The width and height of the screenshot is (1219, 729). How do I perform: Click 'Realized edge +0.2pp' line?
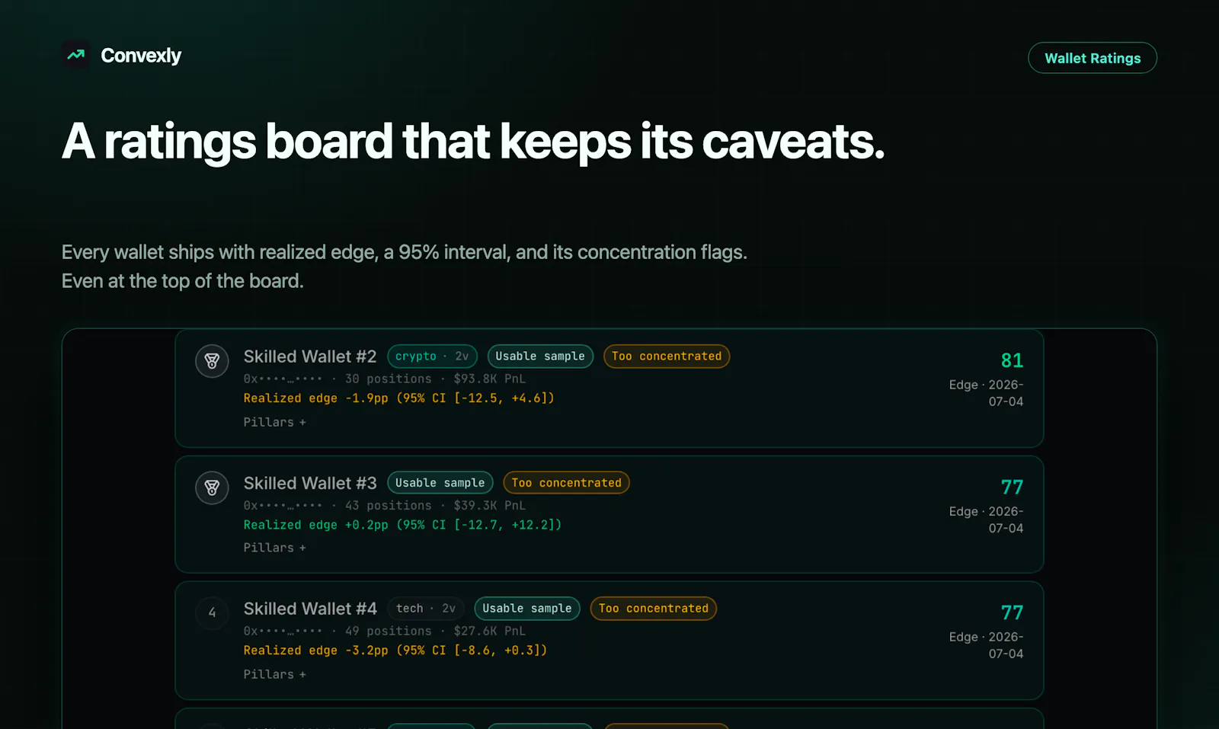click(x=402, y=525)
